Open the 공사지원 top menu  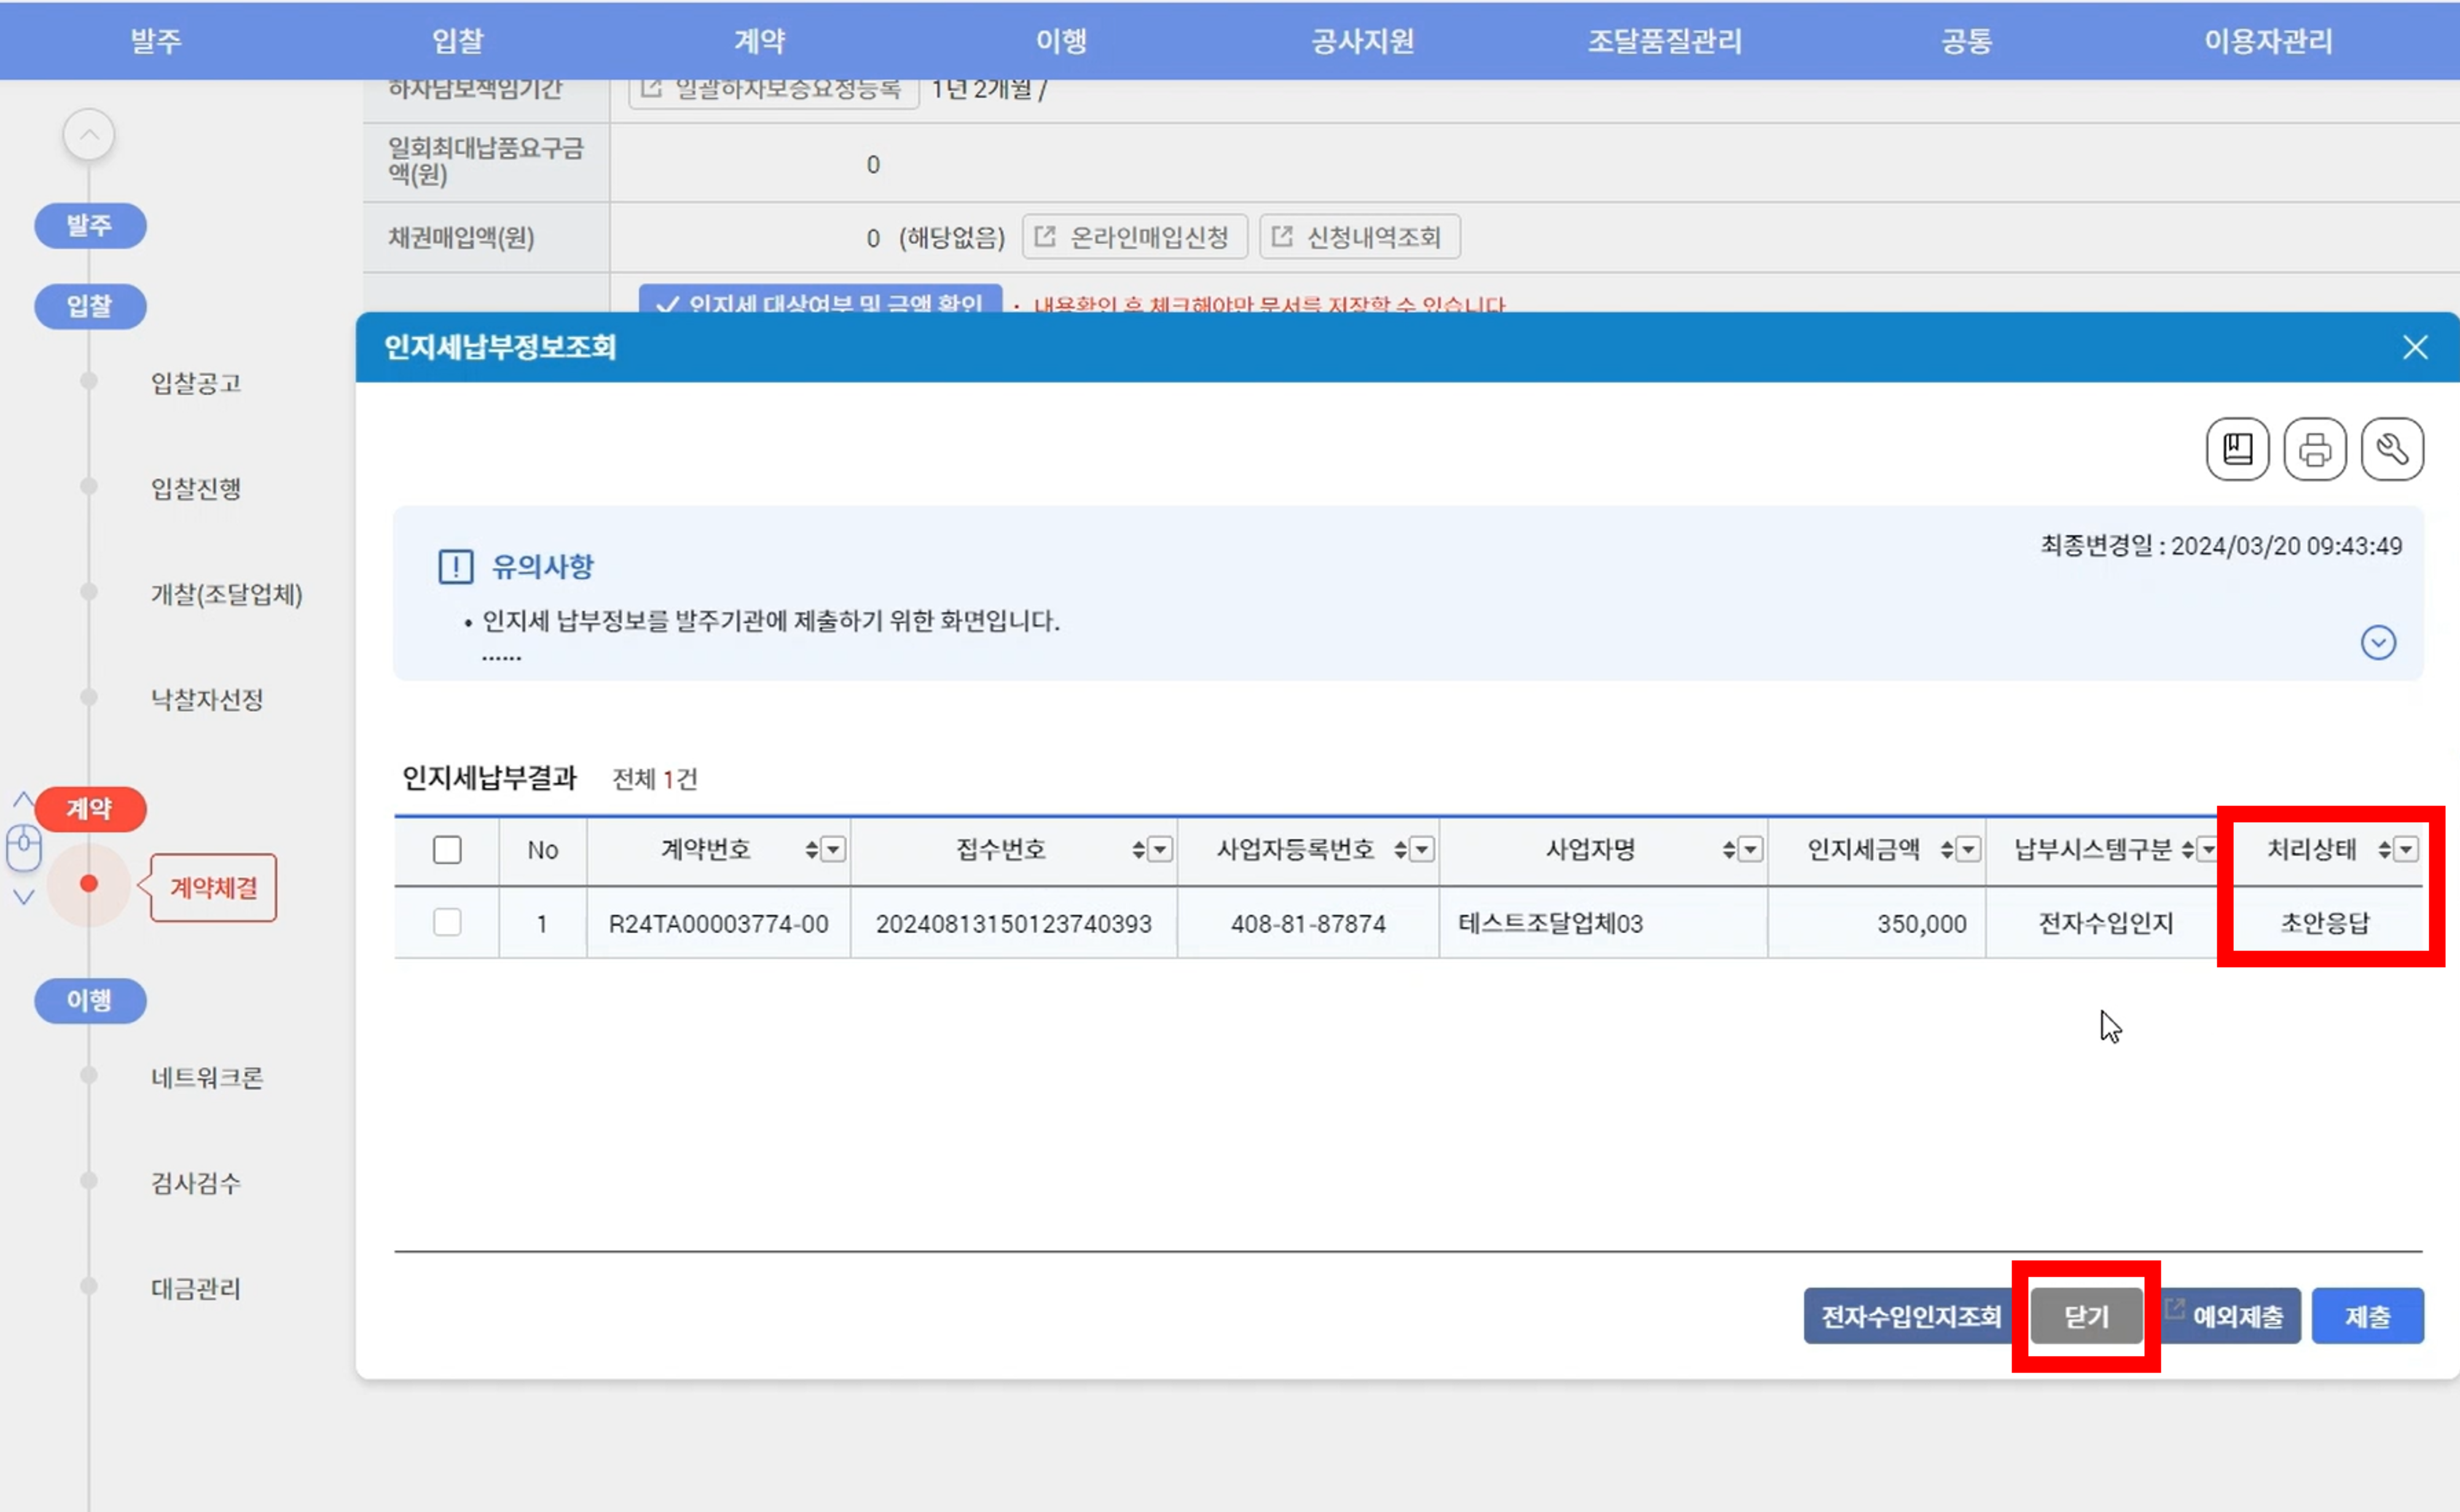click(x=1363, y=41)
